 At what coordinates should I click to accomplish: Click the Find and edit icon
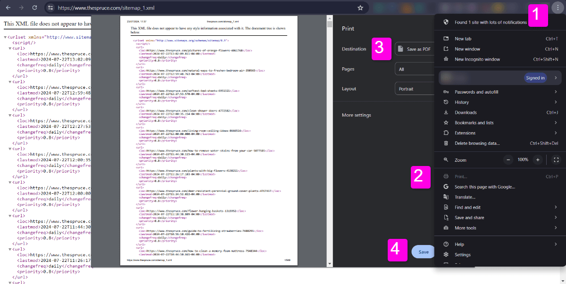click(446, 207)
